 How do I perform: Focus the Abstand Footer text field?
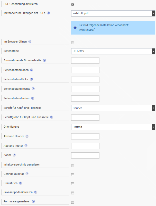[x=85, y=146]
